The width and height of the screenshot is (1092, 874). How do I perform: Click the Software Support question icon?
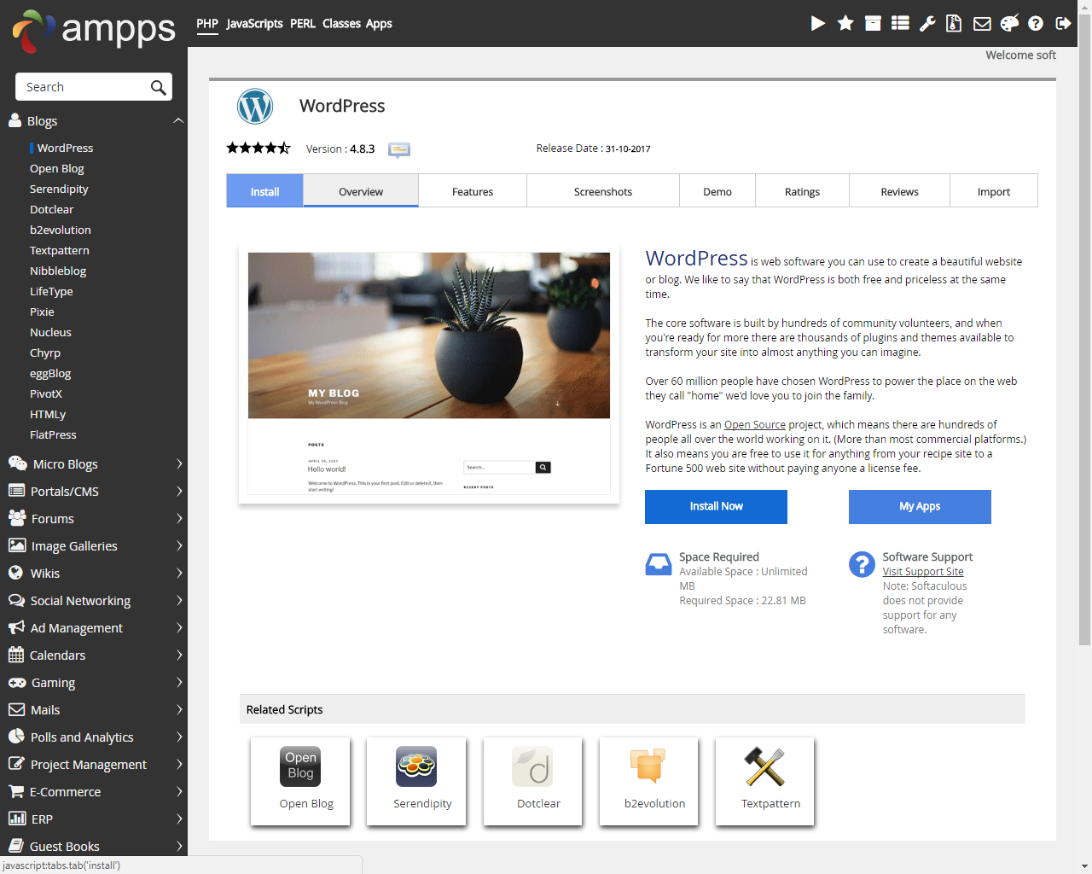tap(862, 564)
